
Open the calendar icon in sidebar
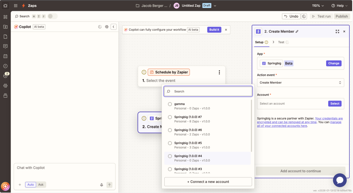(5, 56)
